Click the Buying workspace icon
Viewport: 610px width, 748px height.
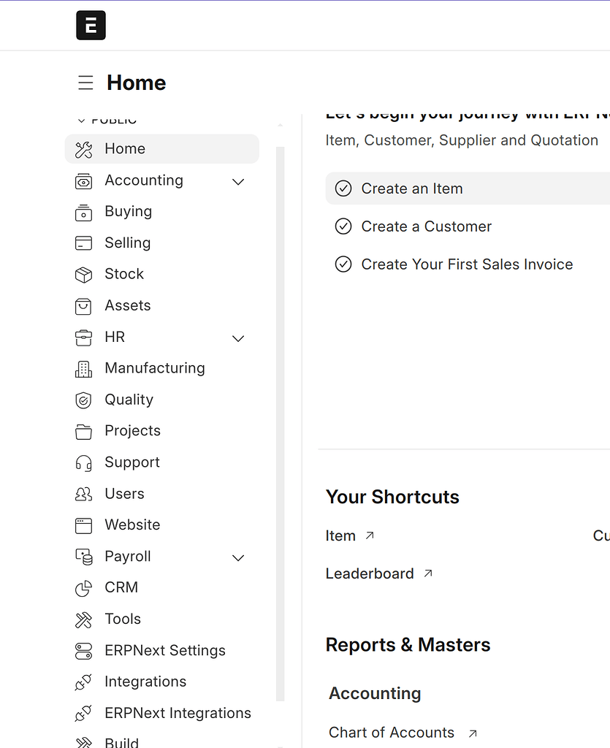(84, 212)
